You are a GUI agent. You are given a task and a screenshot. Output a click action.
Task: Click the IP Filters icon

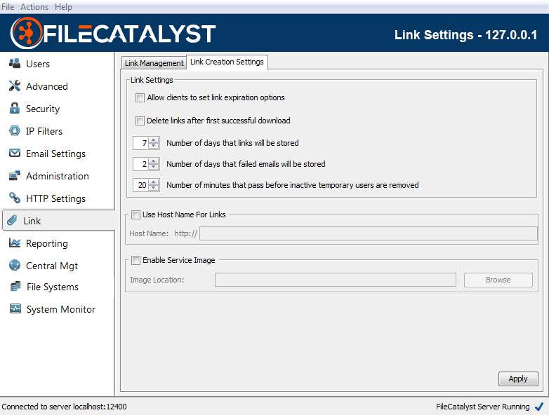[14, 131]
